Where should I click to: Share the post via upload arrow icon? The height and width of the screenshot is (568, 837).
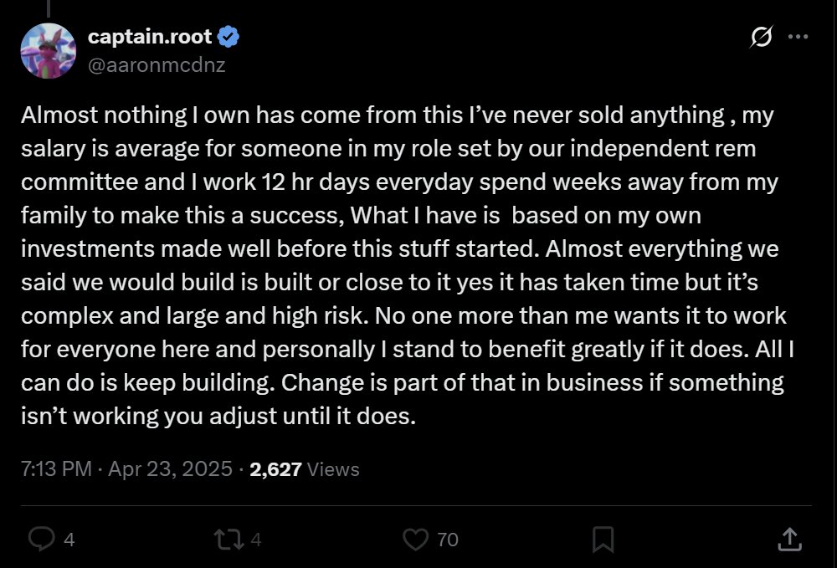tap(788, 540)
